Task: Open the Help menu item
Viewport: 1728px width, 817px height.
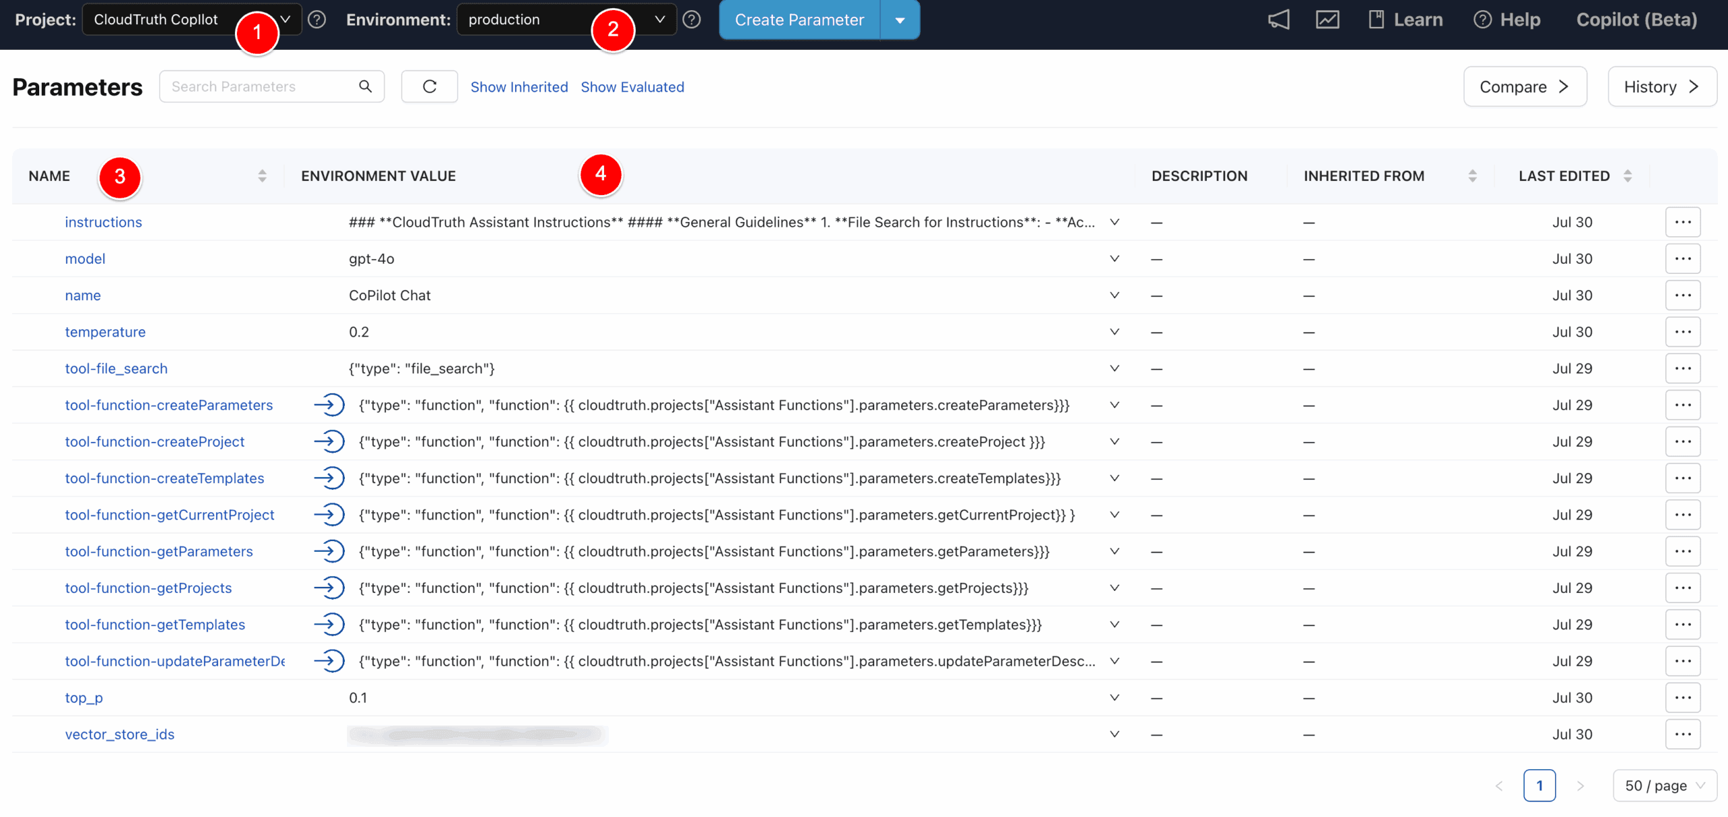Action: 1507,20
